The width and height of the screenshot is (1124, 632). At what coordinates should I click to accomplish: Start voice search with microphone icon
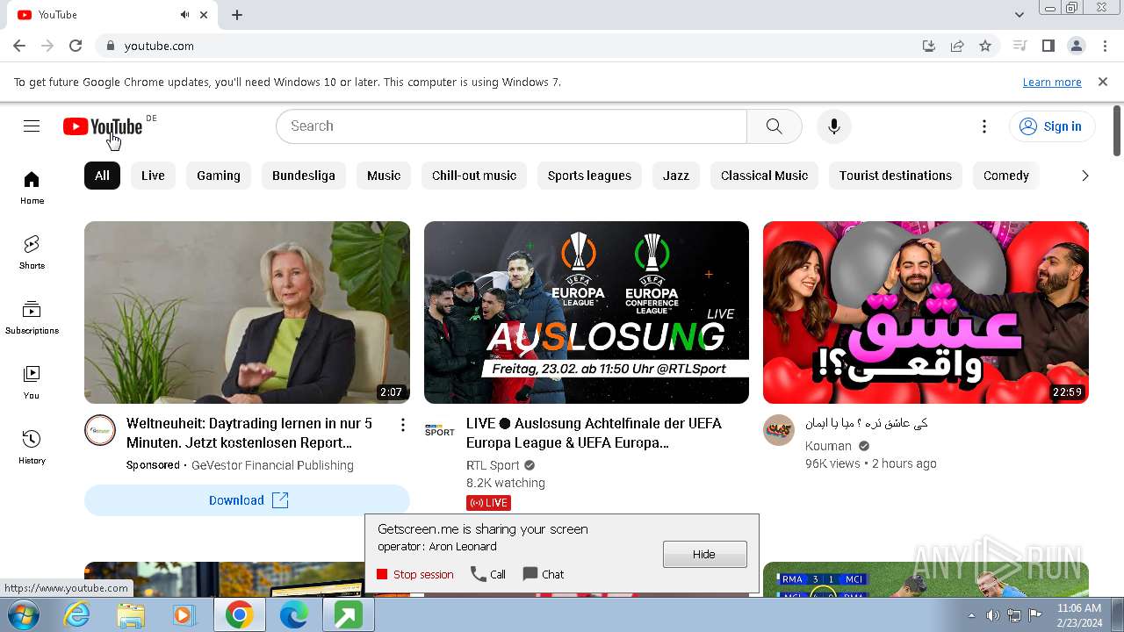tap(834, 126)
